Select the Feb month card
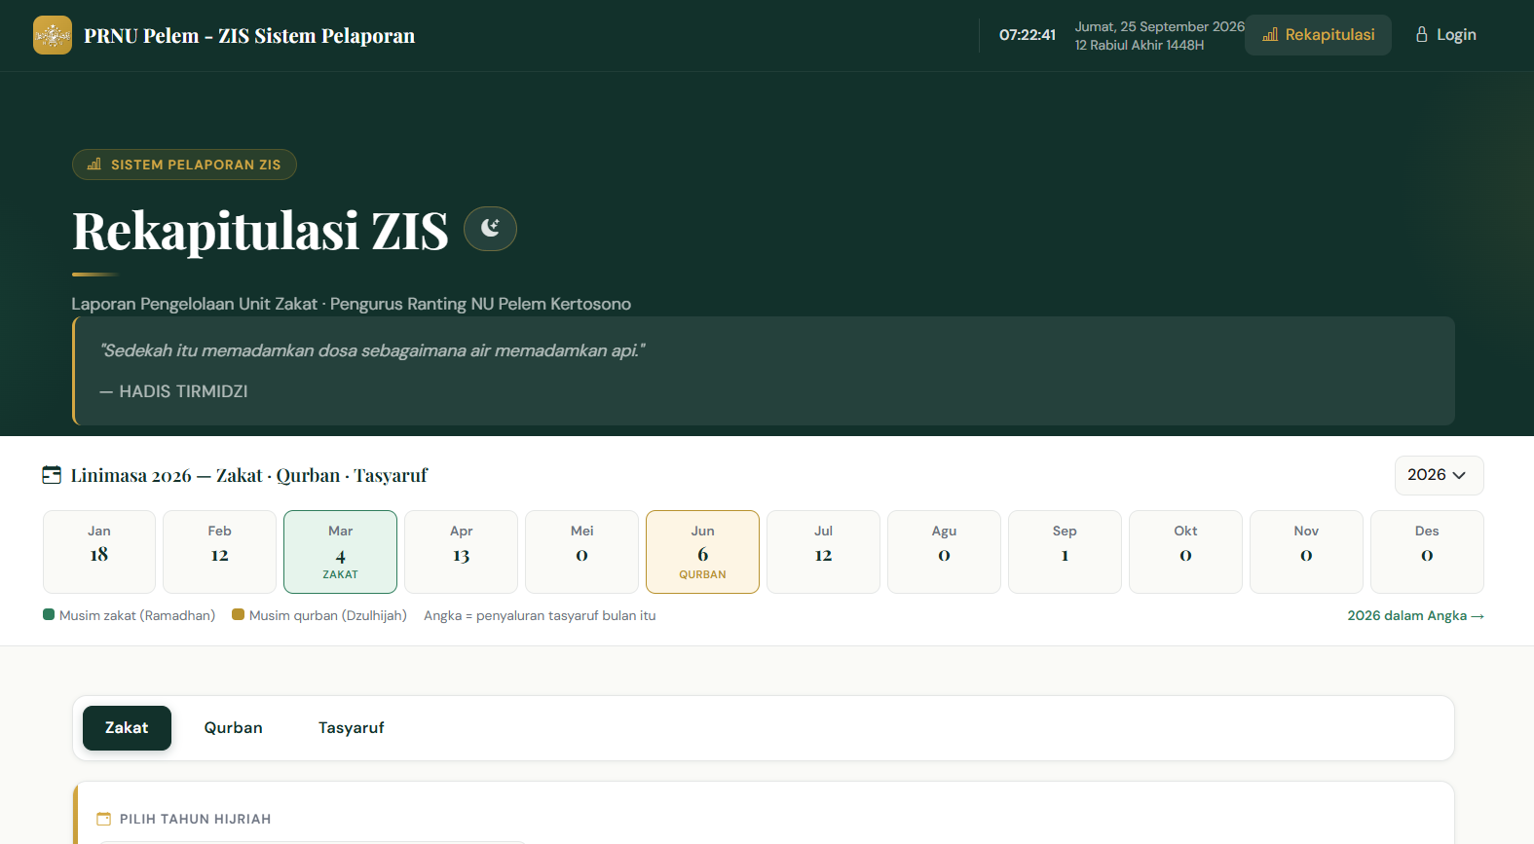This screenshot has width=1534, height=844. point(220,552)
